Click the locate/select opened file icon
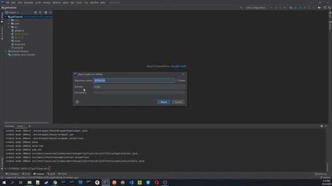332x186 pixels. (x=35, y=12)
